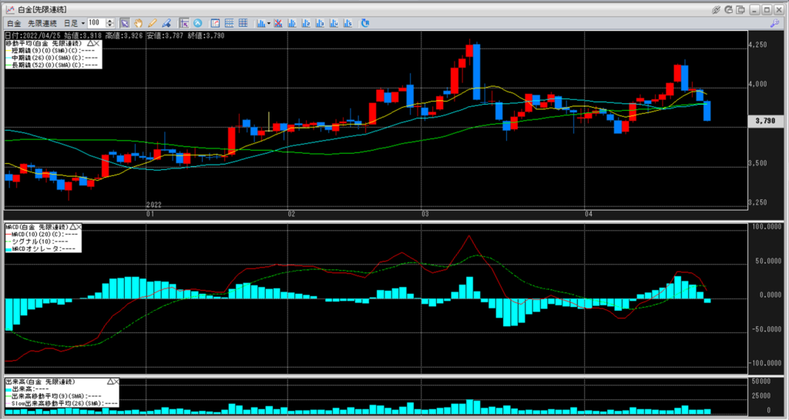Select the arrow pointer tool
This screenshot has height=420, width=789.
click(125, 23)
